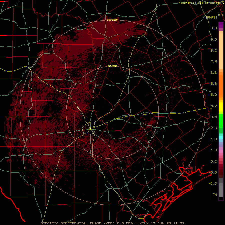225x225 pixels.
Task: Click the purple band atop the color scale
Action: pos(221,25)
